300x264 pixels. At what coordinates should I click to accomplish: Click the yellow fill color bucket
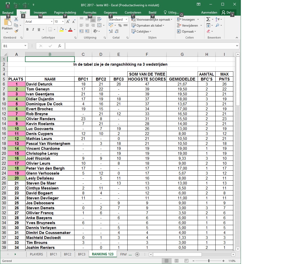[x=61, y=29]
